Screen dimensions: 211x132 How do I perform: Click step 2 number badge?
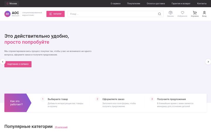[97, 99]
